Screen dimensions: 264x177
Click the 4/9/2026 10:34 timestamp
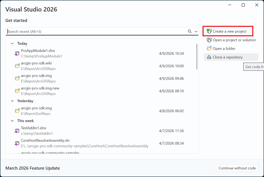click(x=171, y=53)
